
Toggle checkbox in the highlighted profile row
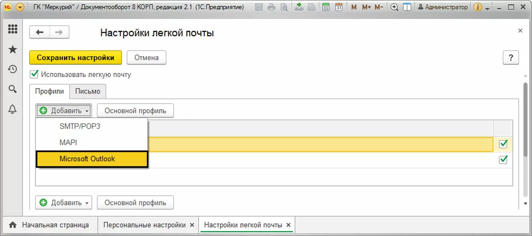click(503, 144)
